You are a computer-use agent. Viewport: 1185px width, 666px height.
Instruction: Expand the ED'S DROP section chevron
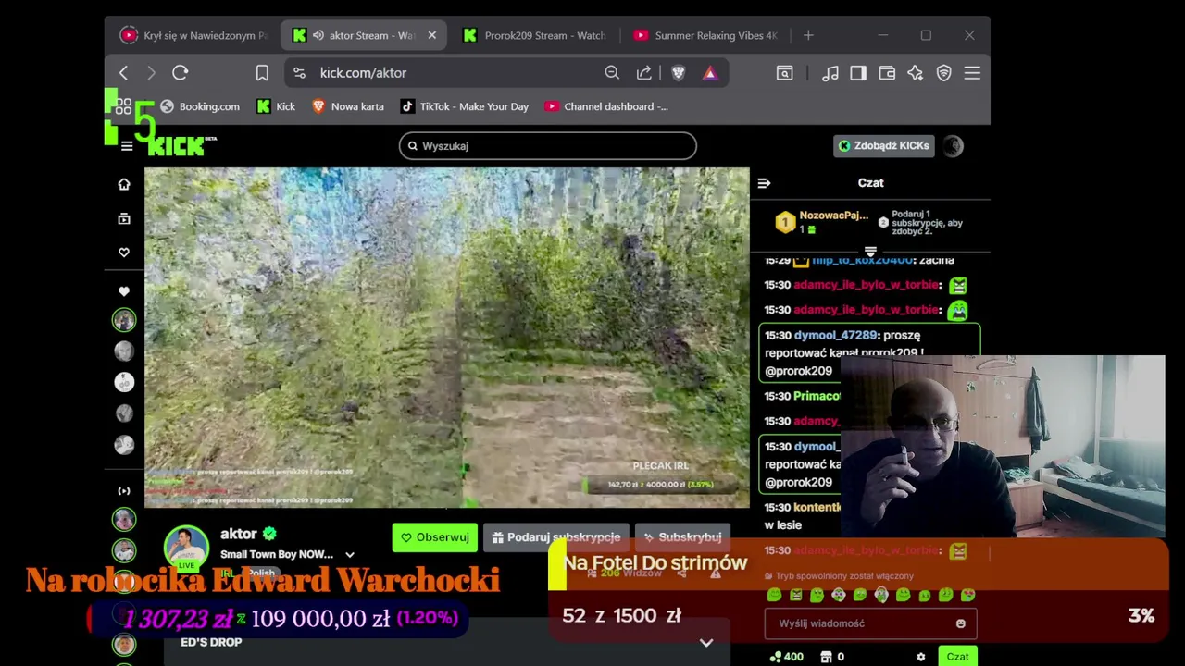(706, 643)
